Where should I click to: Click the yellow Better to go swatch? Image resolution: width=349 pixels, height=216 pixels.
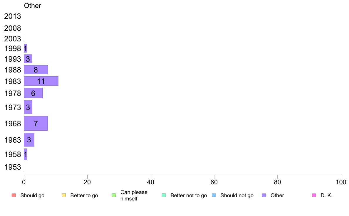(x=64, y=195)
